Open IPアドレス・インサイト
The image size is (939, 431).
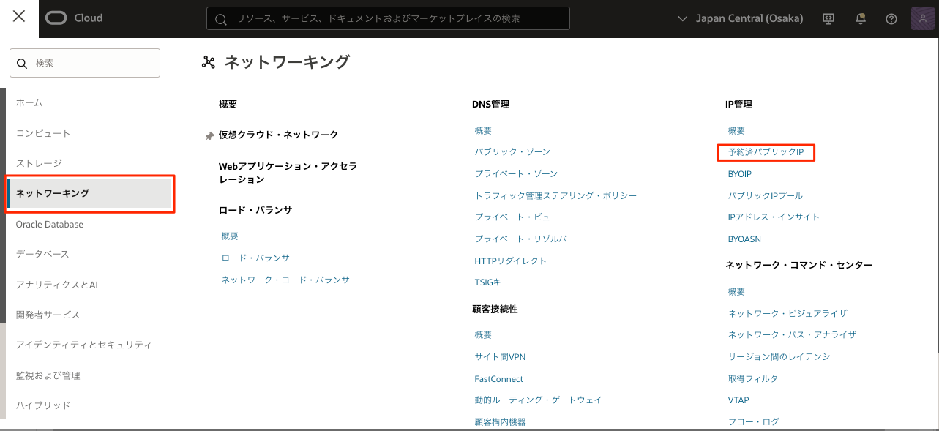tap(774, 217)
